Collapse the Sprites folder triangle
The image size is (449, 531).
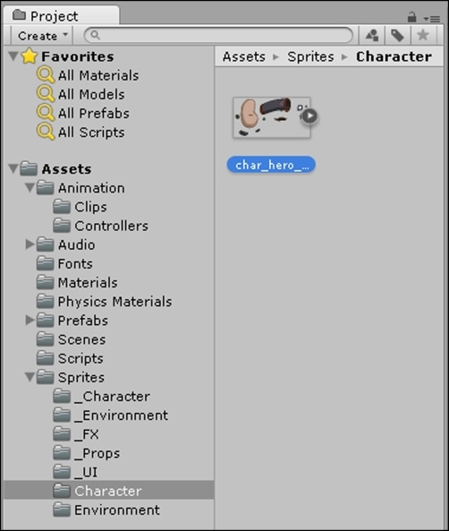pos(30,377)
